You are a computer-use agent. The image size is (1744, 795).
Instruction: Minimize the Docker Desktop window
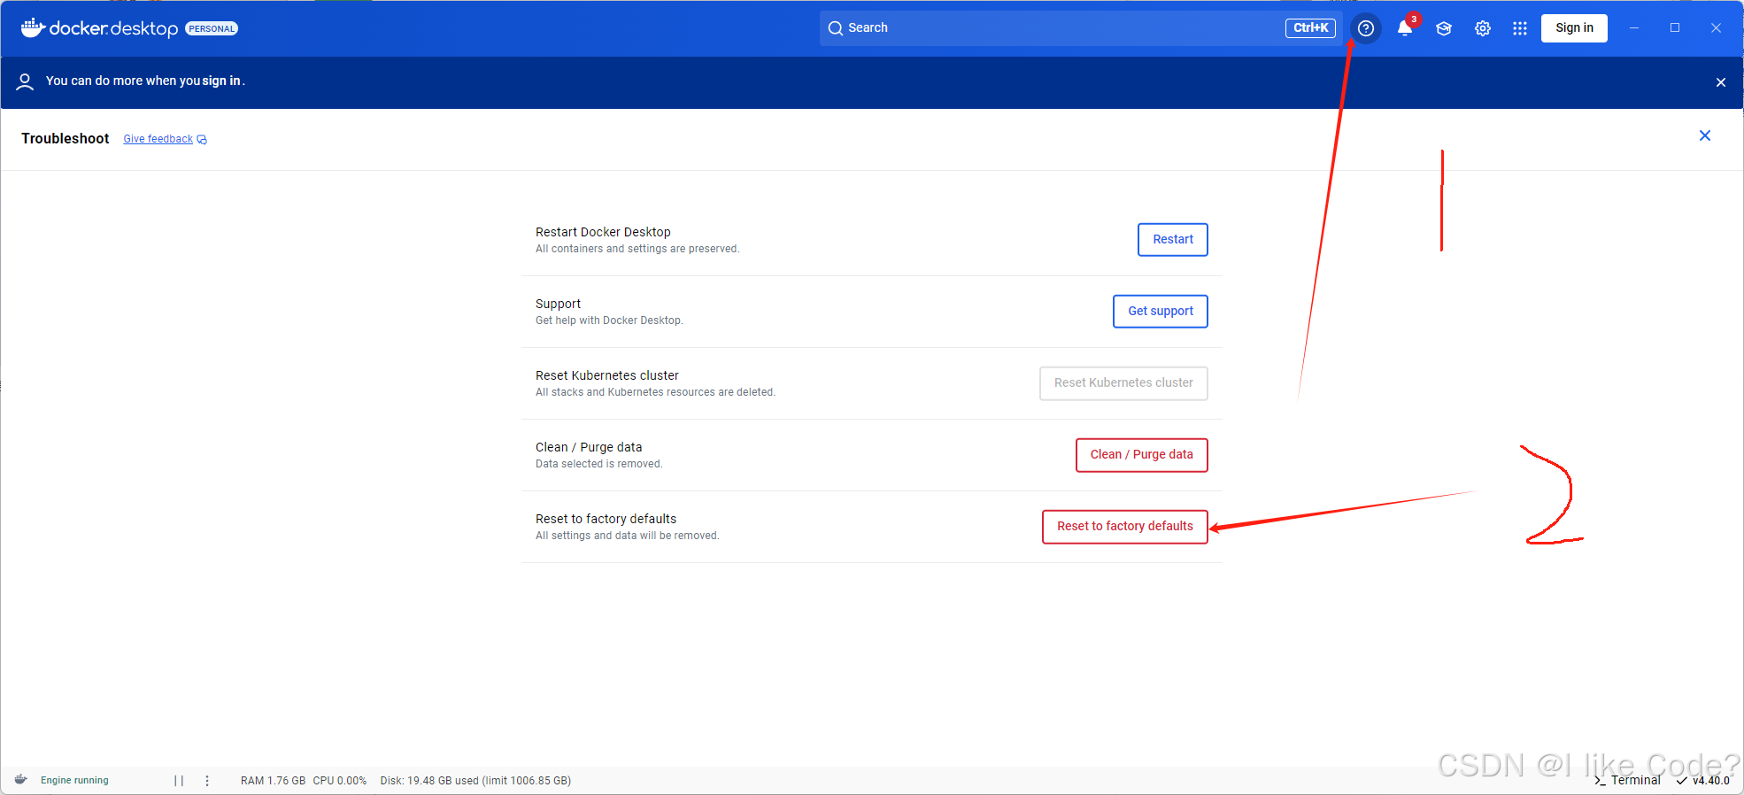pos(1634,28)
